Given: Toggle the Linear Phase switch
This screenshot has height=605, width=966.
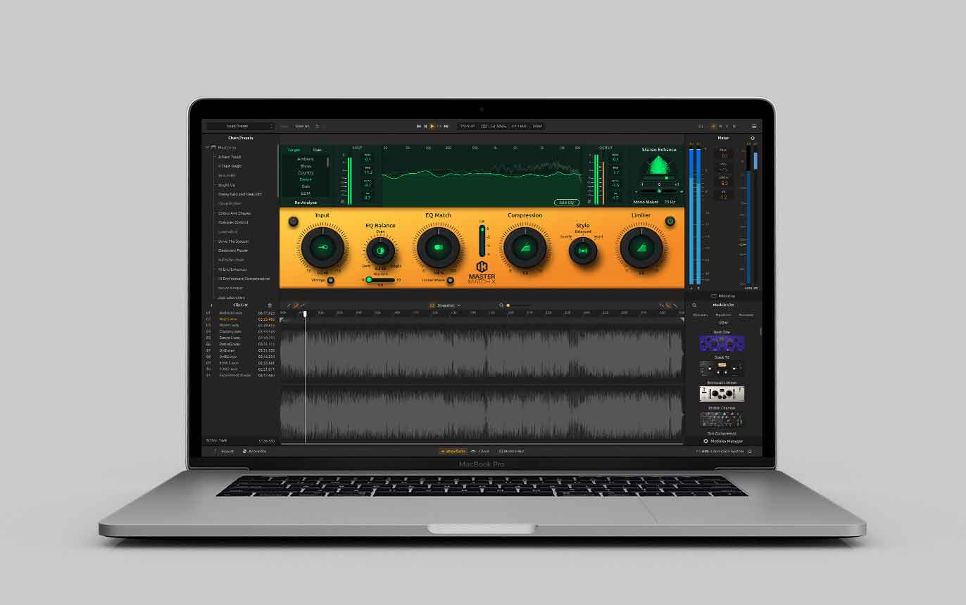Looking at the screenshot, I should click(451, 280).
